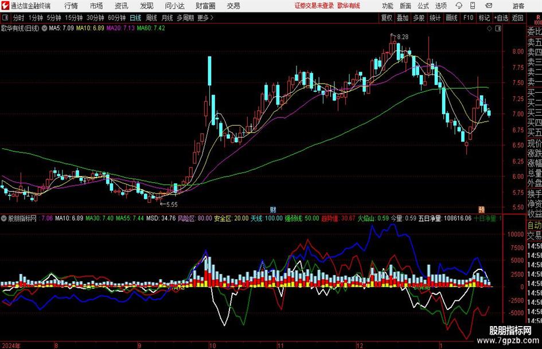Toggle the left sidebar panel icon
Viewport: 542px width, 349px height.
[x=5, y=18]
